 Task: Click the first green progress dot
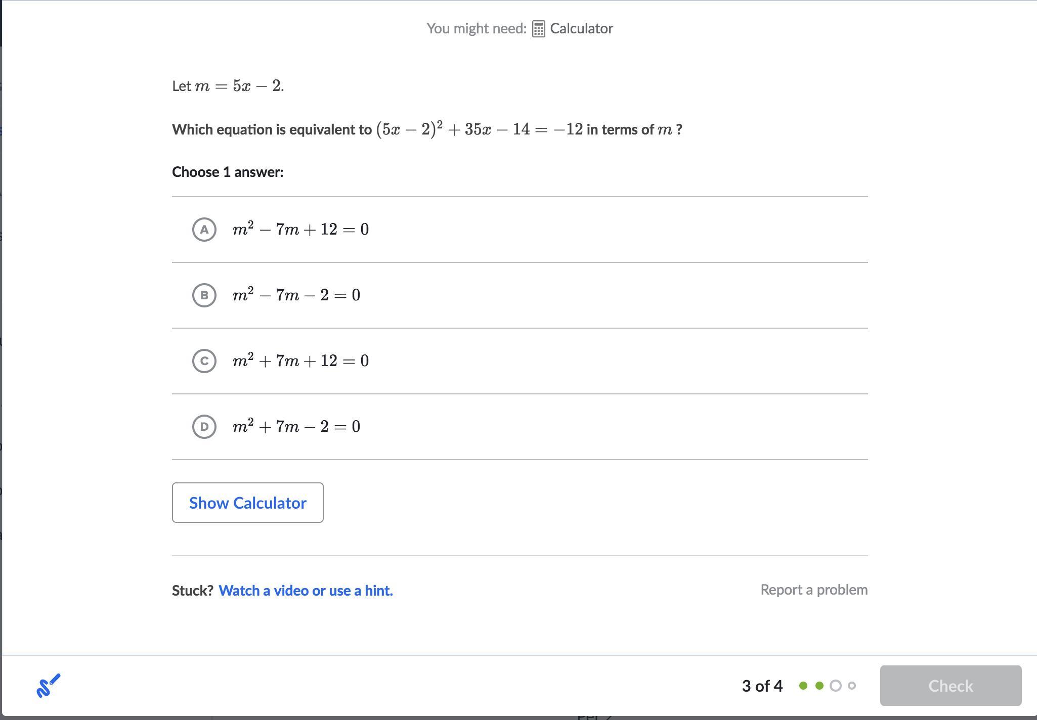(x=803, y=686)
